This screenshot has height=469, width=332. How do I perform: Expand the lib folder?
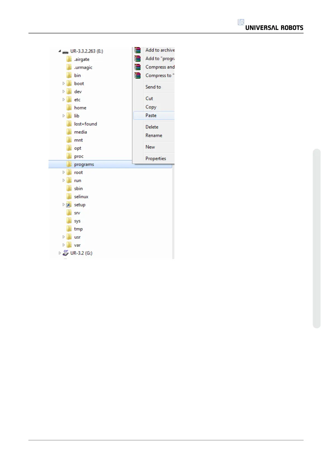point(64,116)
